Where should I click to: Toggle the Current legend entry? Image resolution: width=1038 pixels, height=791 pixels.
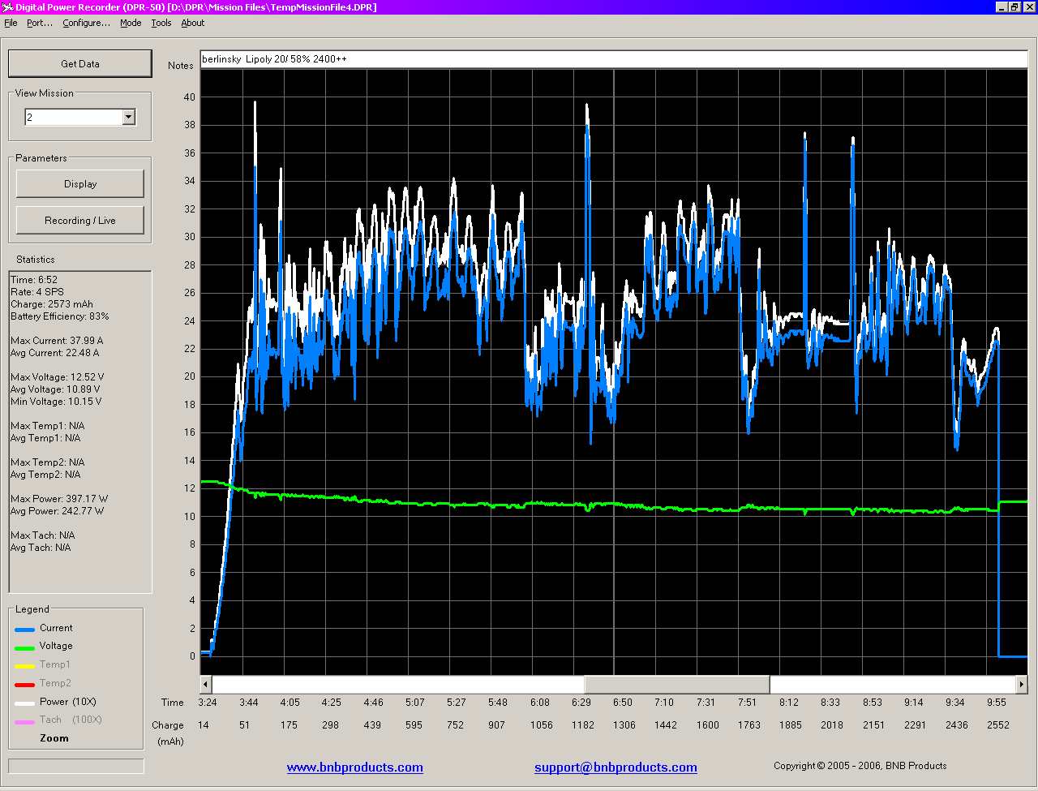pyautogui.click(x=56, y=628)
